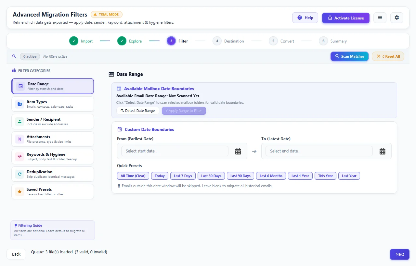Click the Date Range category calendar icon
Screen dimensions: 416x266
pyautogui.click(x=20, y=86)
